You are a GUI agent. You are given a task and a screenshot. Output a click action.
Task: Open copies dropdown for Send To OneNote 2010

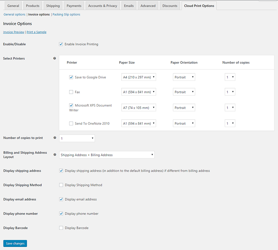pos(230,123)
